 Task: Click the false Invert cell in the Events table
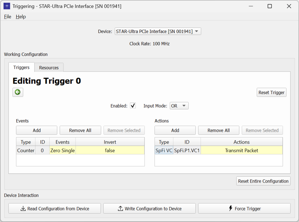point(110,150)
